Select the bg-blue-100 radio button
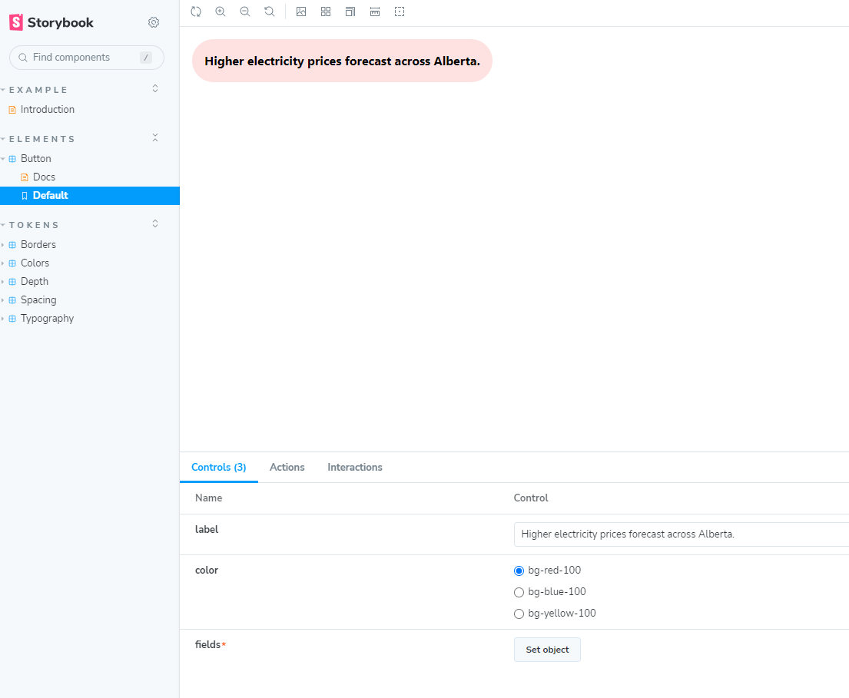Viewport: 849px width, 698px height. [519, 592]
